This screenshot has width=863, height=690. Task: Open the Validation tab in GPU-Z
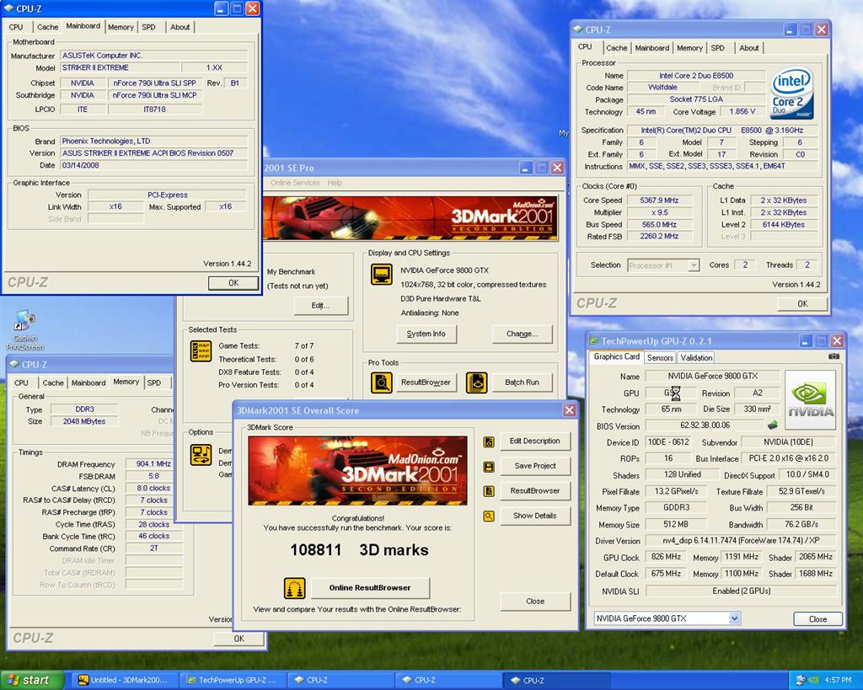pos(696,358)
